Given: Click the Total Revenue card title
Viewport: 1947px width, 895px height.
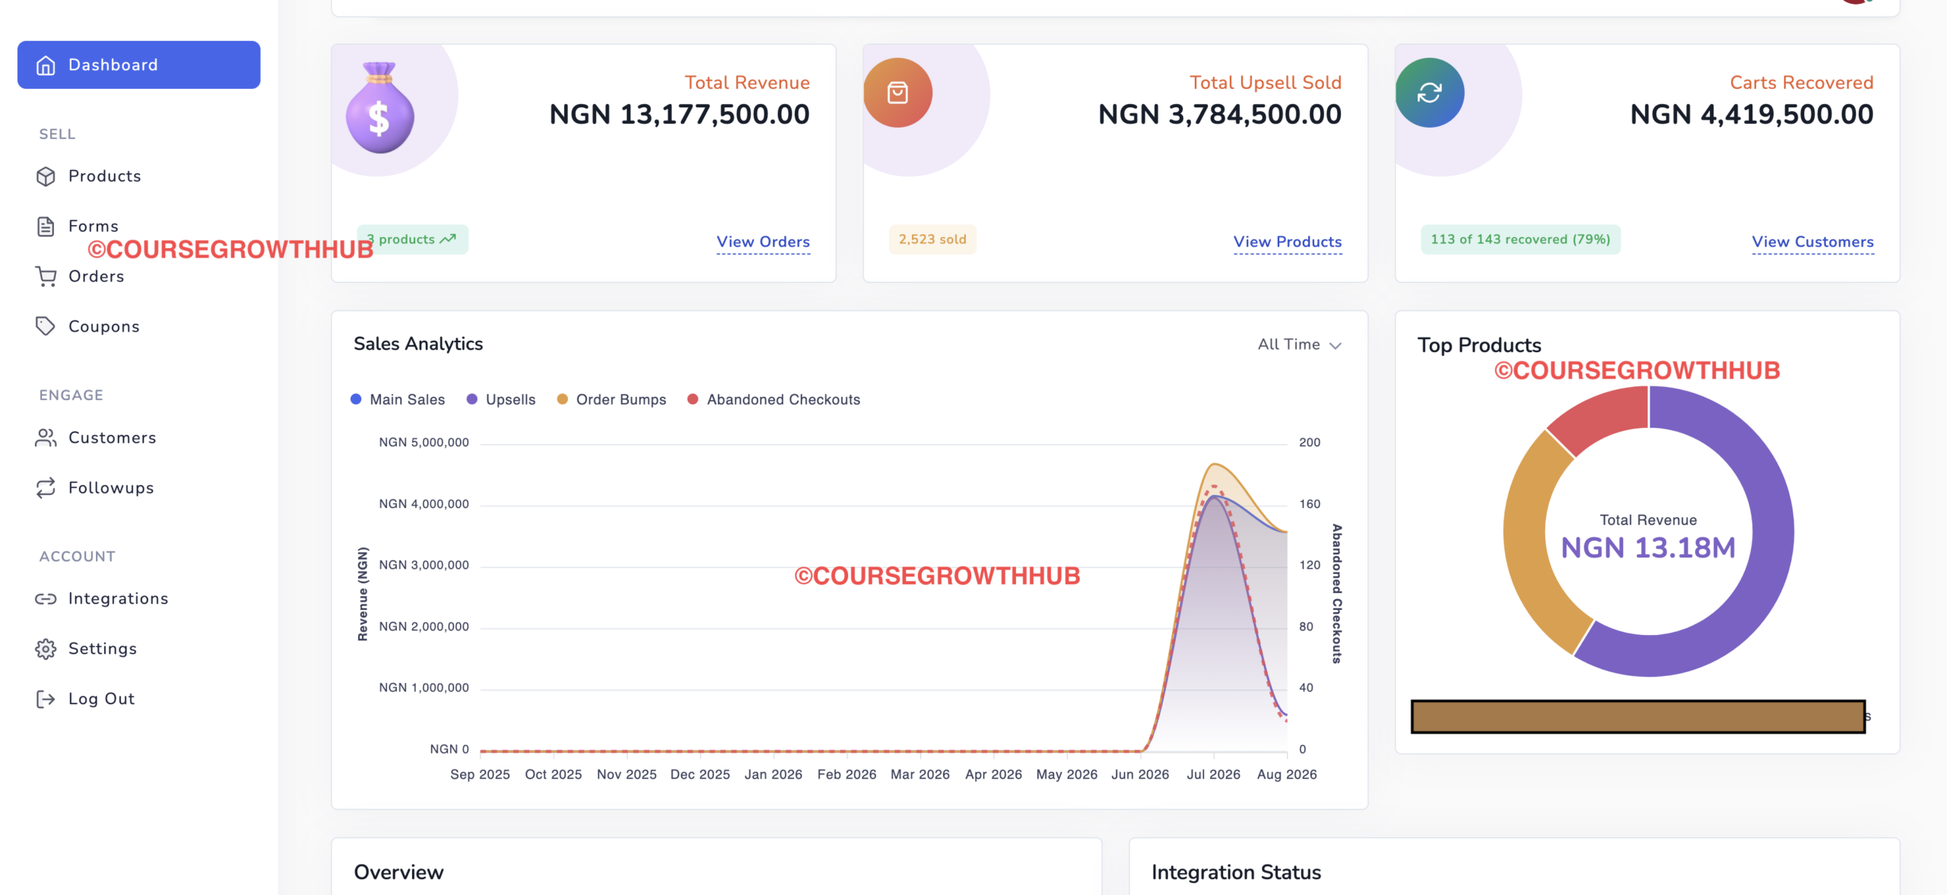Looking at the screenshot, I should coord(747,83).
